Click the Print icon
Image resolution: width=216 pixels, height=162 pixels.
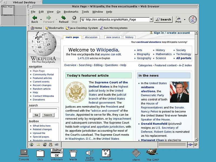pos(178,18)
